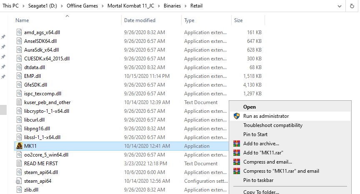Sort files by Date modified column
The height and width of the screenshot is (194, 360).
tap(140, 20)
